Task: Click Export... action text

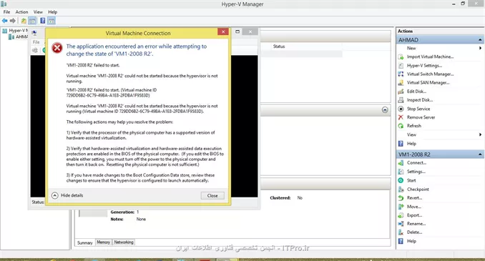Action: [x=414, y=215]
